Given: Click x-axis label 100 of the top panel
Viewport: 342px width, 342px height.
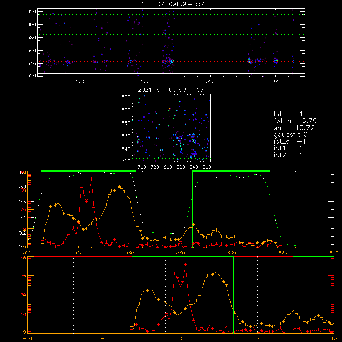Looking at the screenshot, I should (x=80, y=82).
